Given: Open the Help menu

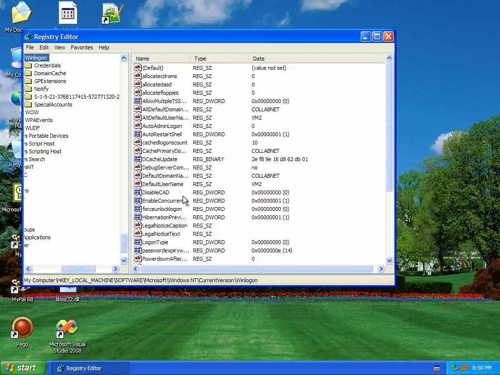Looking at the screenshot, I should 104,47.
